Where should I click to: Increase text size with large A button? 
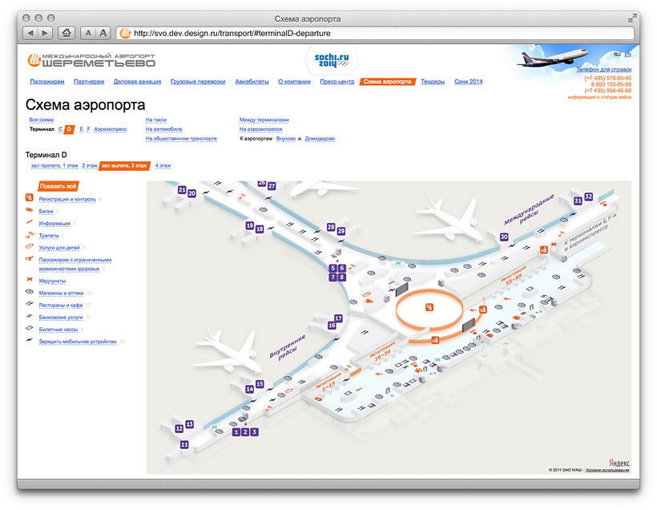click(x=103, y=33)
